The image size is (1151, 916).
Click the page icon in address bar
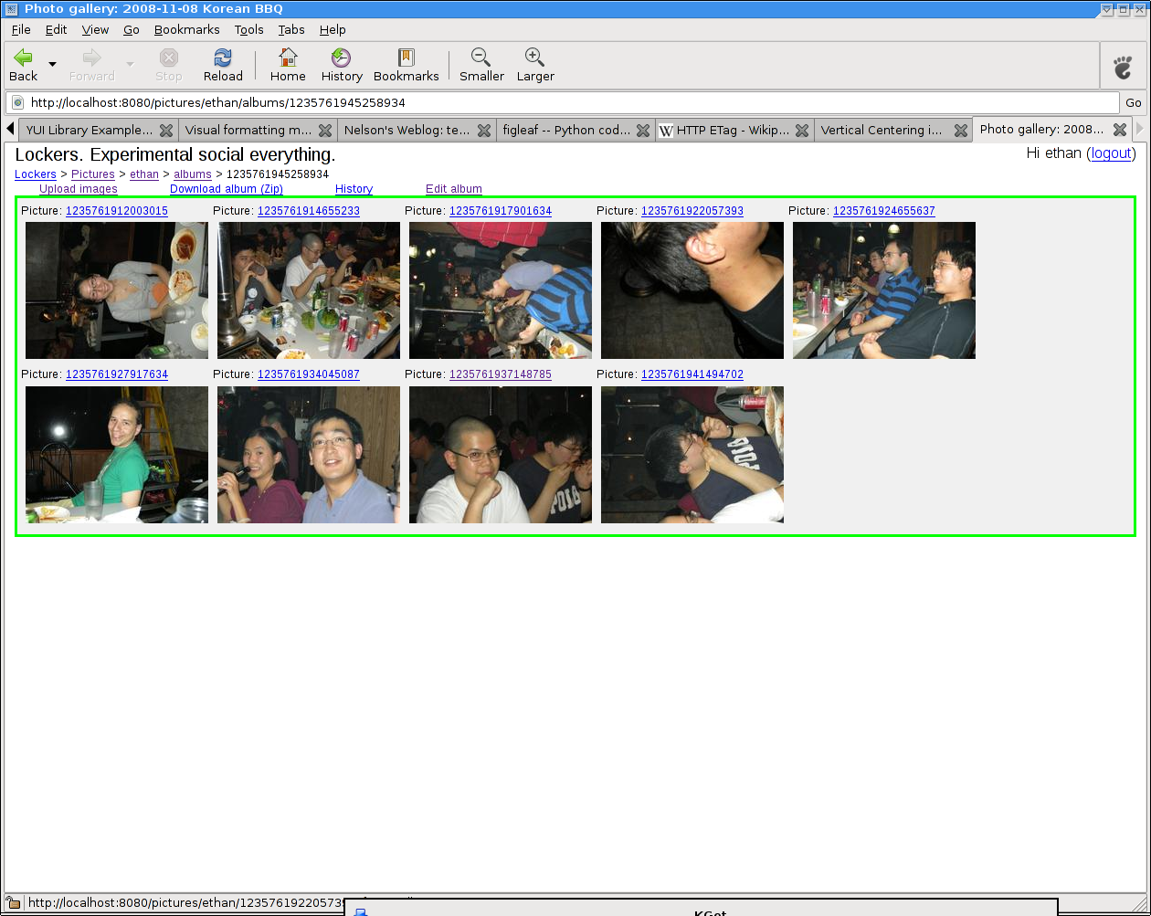[x=17, y=102]
